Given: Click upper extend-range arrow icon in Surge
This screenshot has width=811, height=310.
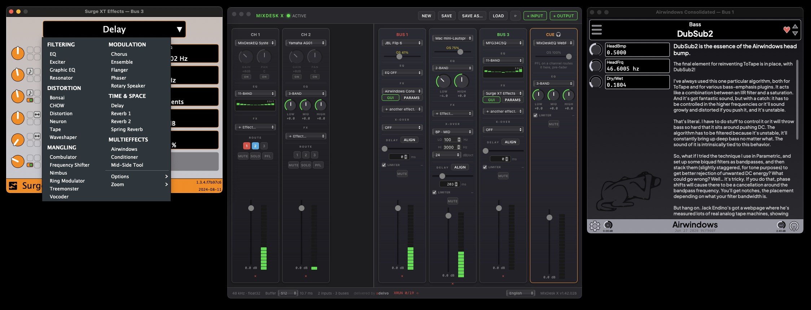Looking at the screenshot, I should point(37,114).
